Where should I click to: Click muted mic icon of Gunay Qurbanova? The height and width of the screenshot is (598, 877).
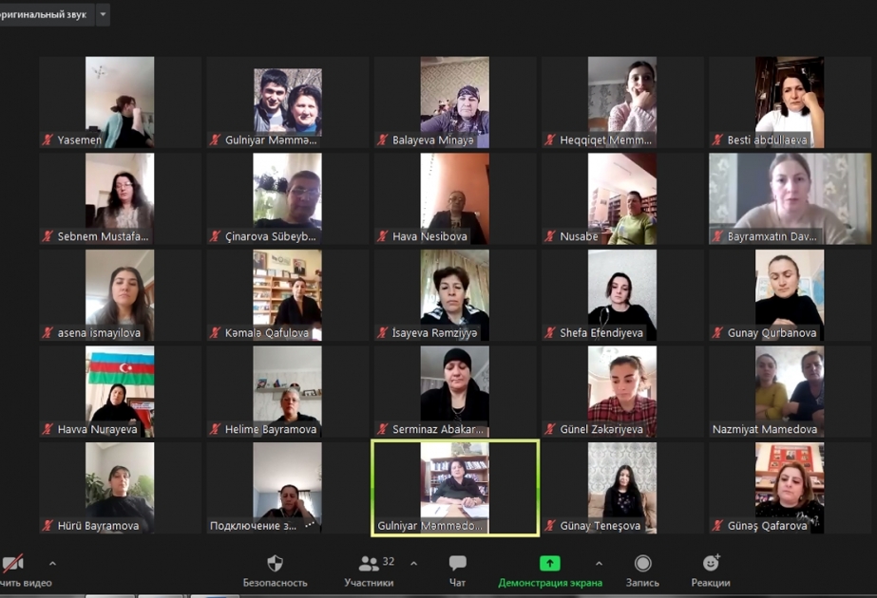718,333
